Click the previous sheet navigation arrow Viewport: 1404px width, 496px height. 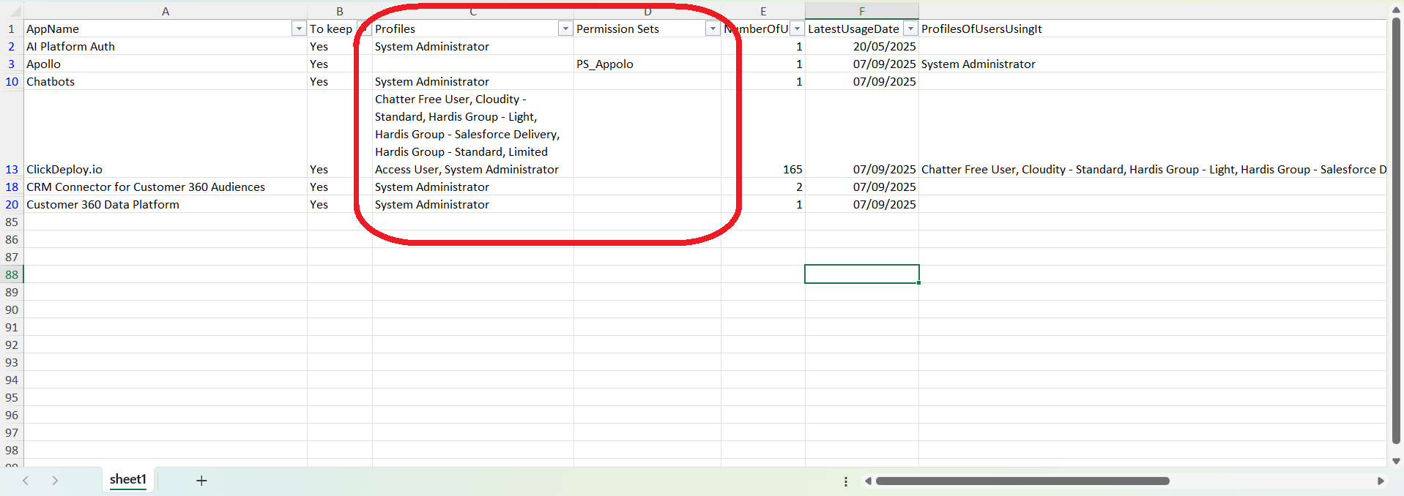26,481
